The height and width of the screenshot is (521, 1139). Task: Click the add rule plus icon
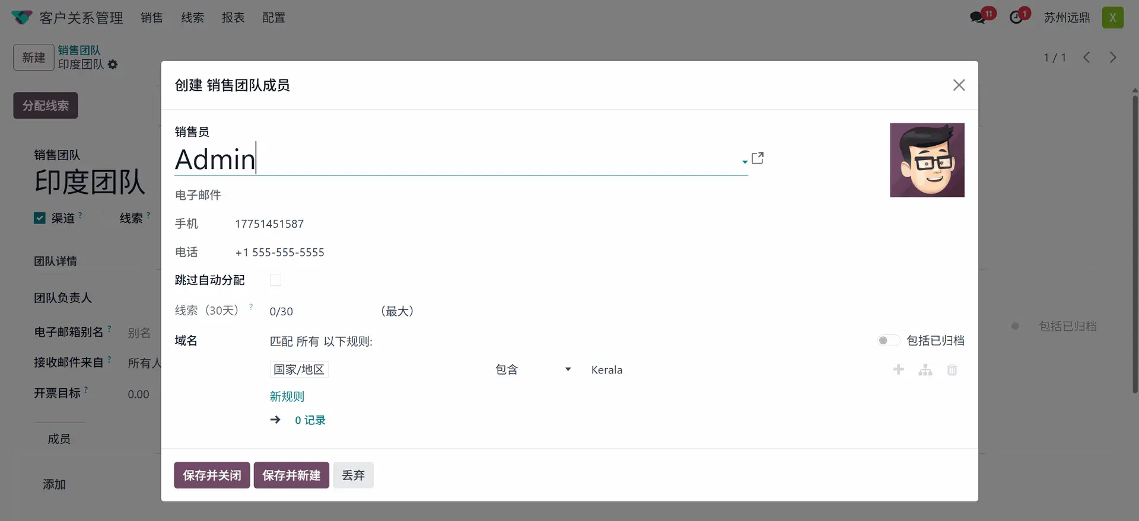point(899,370)
